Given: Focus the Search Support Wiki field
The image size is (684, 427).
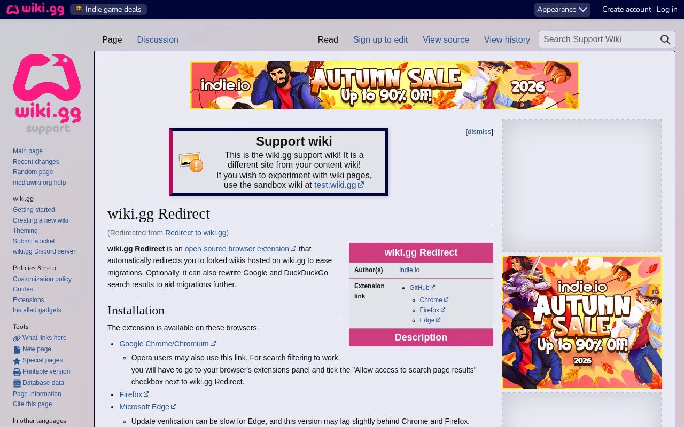Looking at the screenshot, I should (x=599, y=39).
